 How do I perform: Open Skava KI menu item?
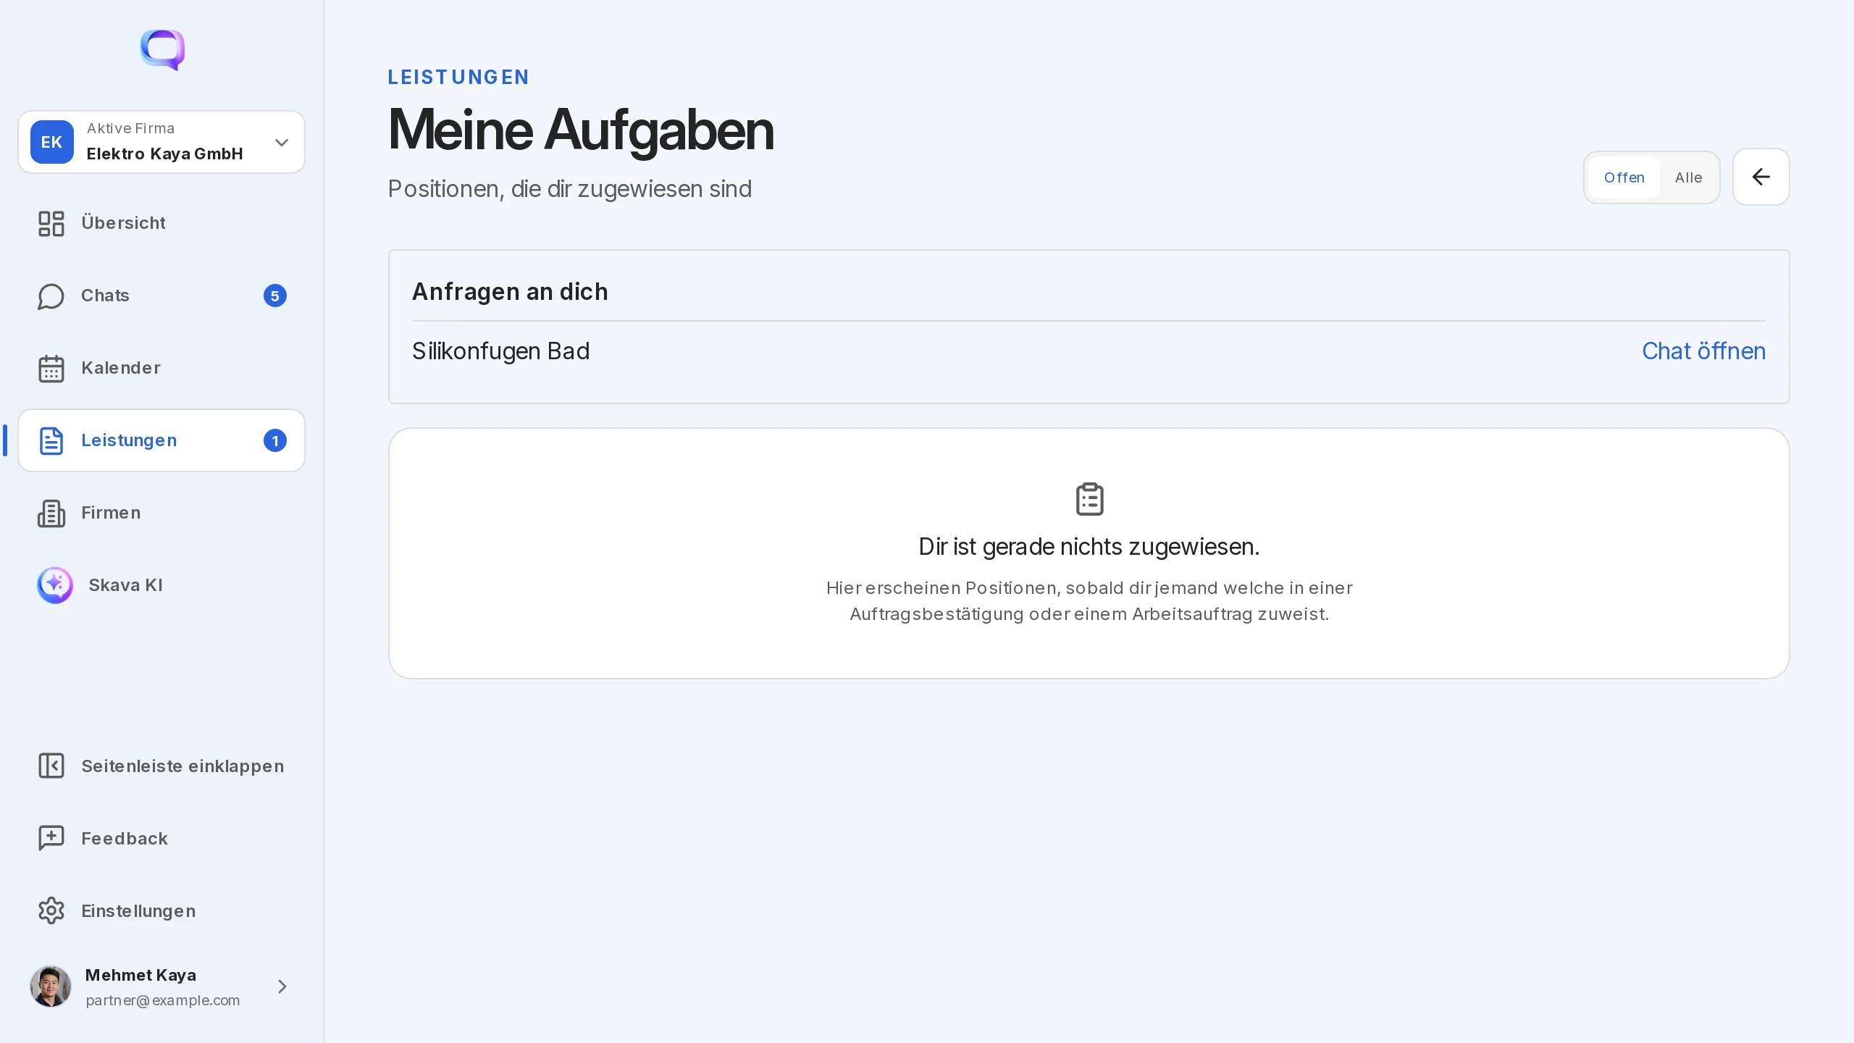162,585
